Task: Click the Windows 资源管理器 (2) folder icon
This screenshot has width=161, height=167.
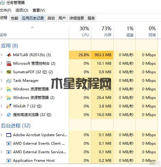Action: tap(9, 98)
